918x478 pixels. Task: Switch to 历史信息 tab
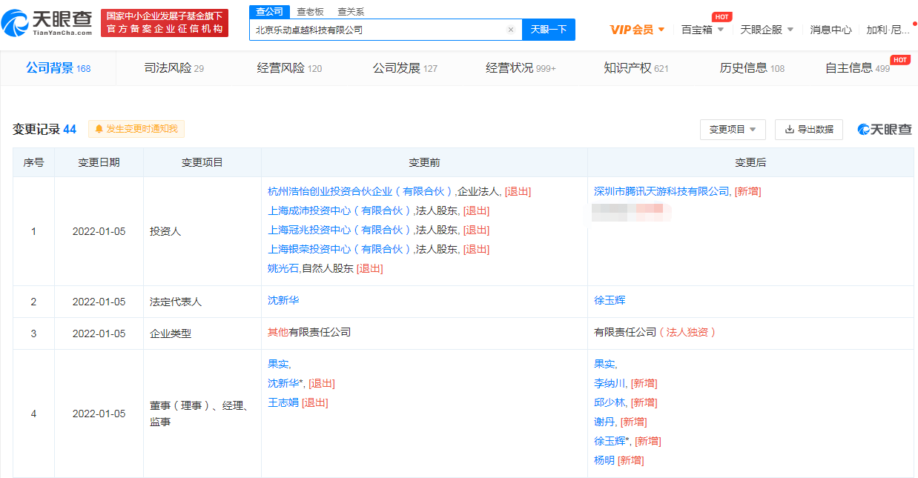pos(752,68)
